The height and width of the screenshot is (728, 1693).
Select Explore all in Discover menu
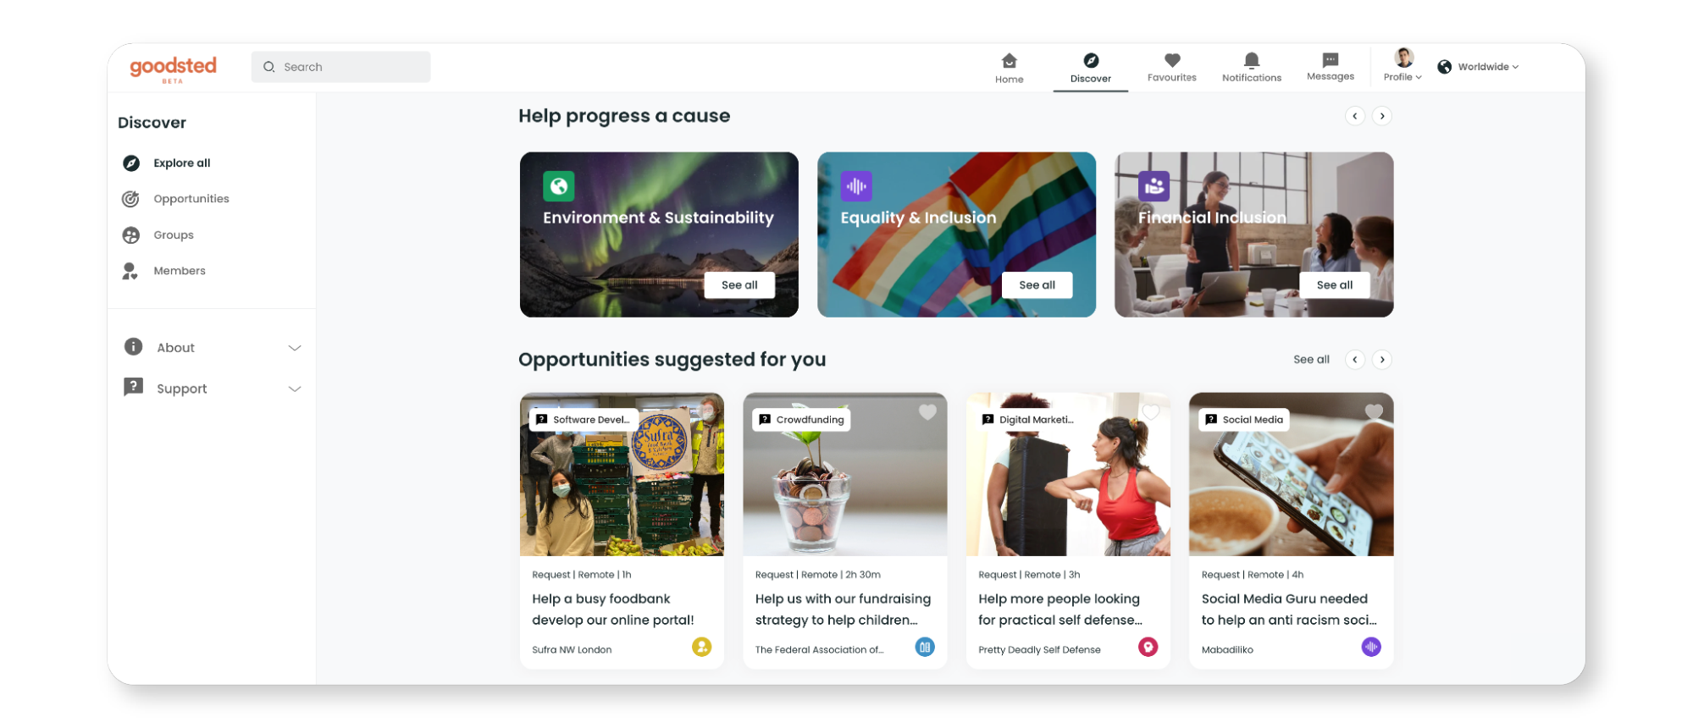pos(181,163)
